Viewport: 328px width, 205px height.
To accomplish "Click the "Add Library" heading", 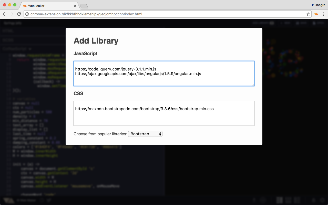I will [x=96, y=41].
